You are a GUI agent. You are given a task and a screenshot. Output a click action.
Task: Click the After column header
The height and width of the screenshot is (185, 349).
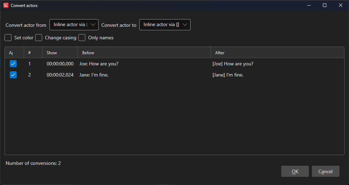click(x=277, y=53)
